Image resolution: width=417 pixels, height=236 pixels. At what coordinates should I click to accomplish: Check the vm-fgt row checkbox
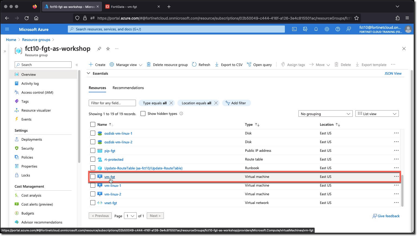pyautogui.click(x=93, y=177)
